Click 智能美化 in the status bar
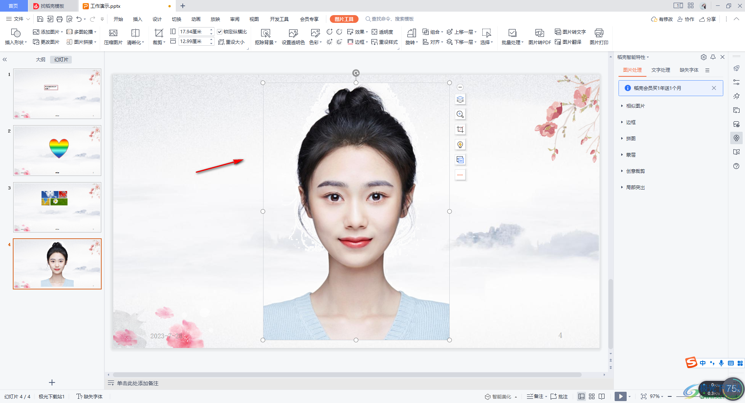745x403 pixels. [x=498, y=396]
